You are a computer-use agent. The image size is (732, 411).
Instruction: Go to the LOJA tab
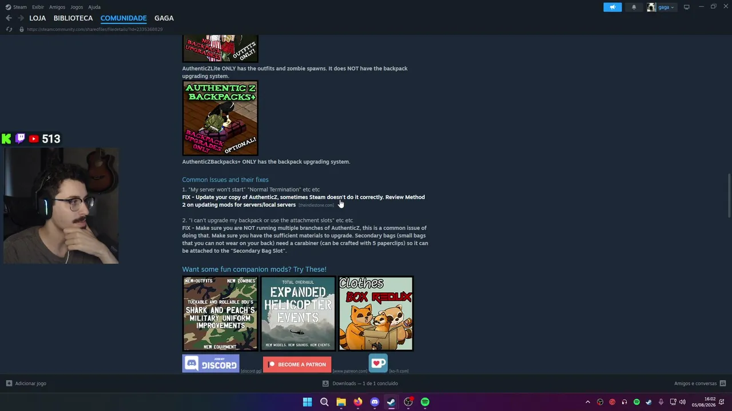38,18
